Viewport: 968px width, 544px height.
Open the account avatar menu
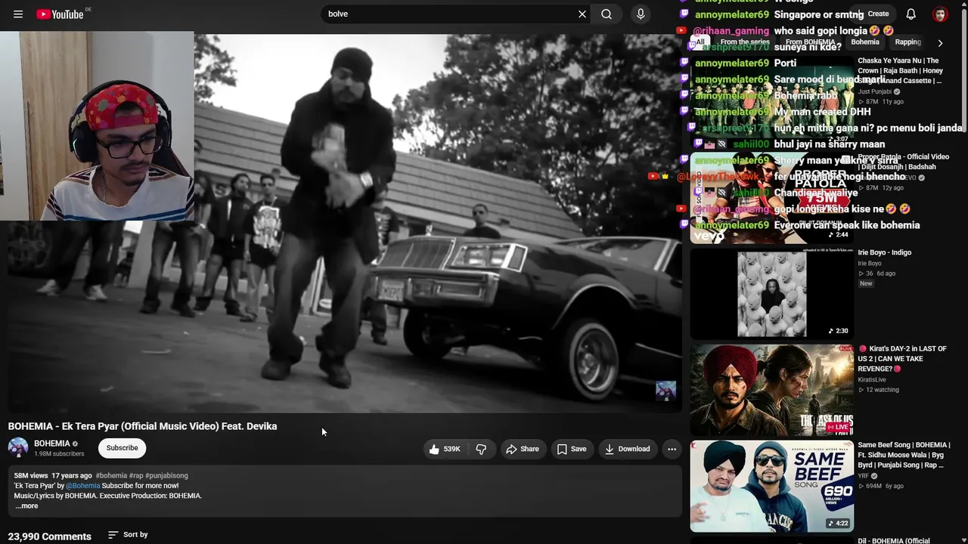point(940,14)
